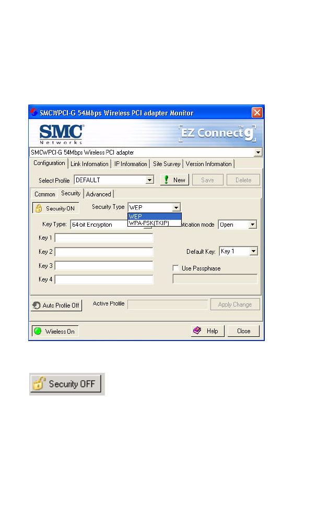
Task: Click the Key 3 input field
Action: (x=104, y=265)
